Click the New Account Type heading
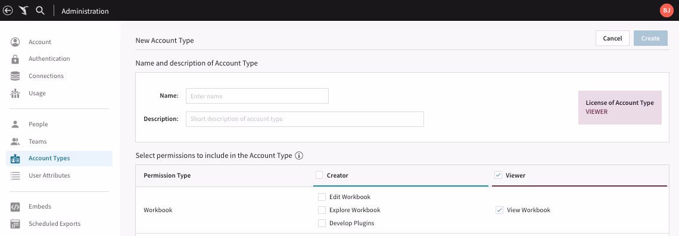Image resolution: width=679 pixels, height=236 pixels. coord(164,41)
